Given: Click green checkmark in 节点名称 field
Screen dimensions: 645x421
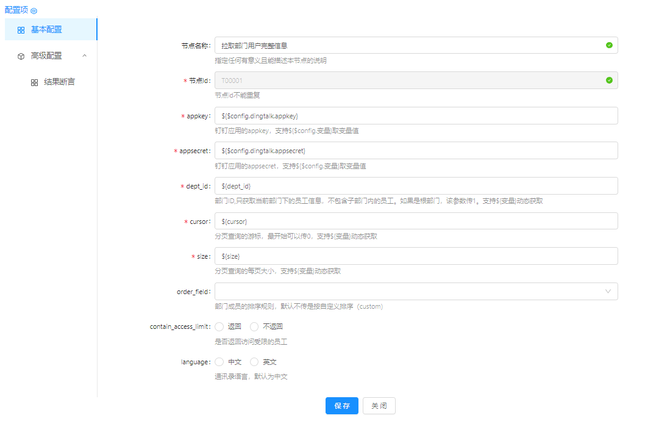Looking at the screenshot, I should pos(608,45).
